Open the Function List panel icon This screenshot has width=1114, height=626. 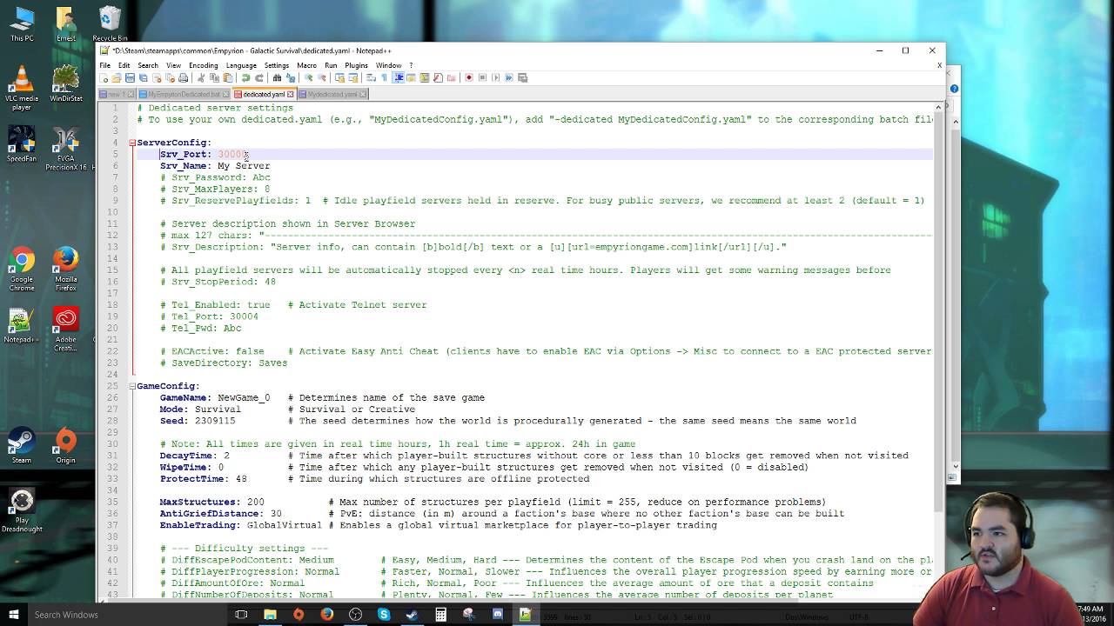[438, 77]
